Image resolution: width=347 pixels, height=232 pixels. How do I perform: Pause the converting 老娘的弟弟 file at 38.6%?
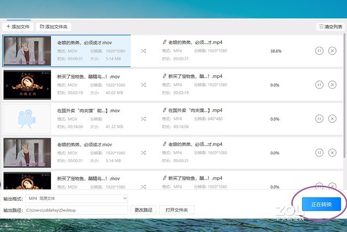click(319, 51)
